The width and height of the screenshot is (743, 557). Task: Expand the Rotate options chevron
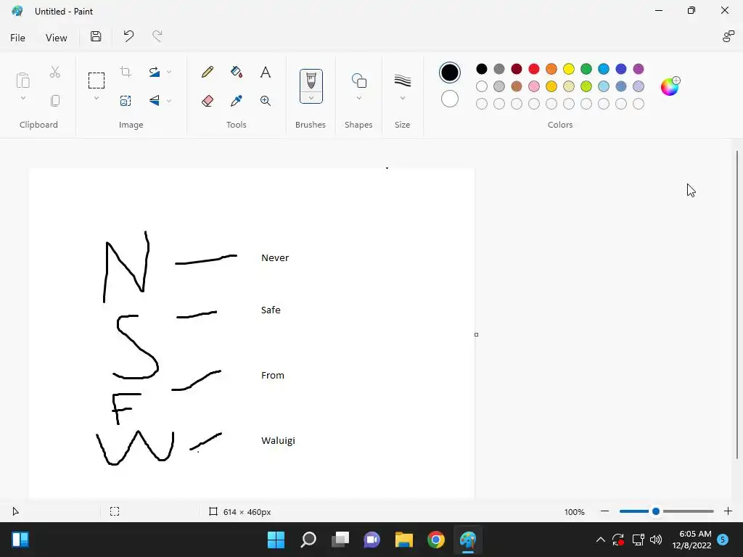pyautogui.click(x=169, y=72)
